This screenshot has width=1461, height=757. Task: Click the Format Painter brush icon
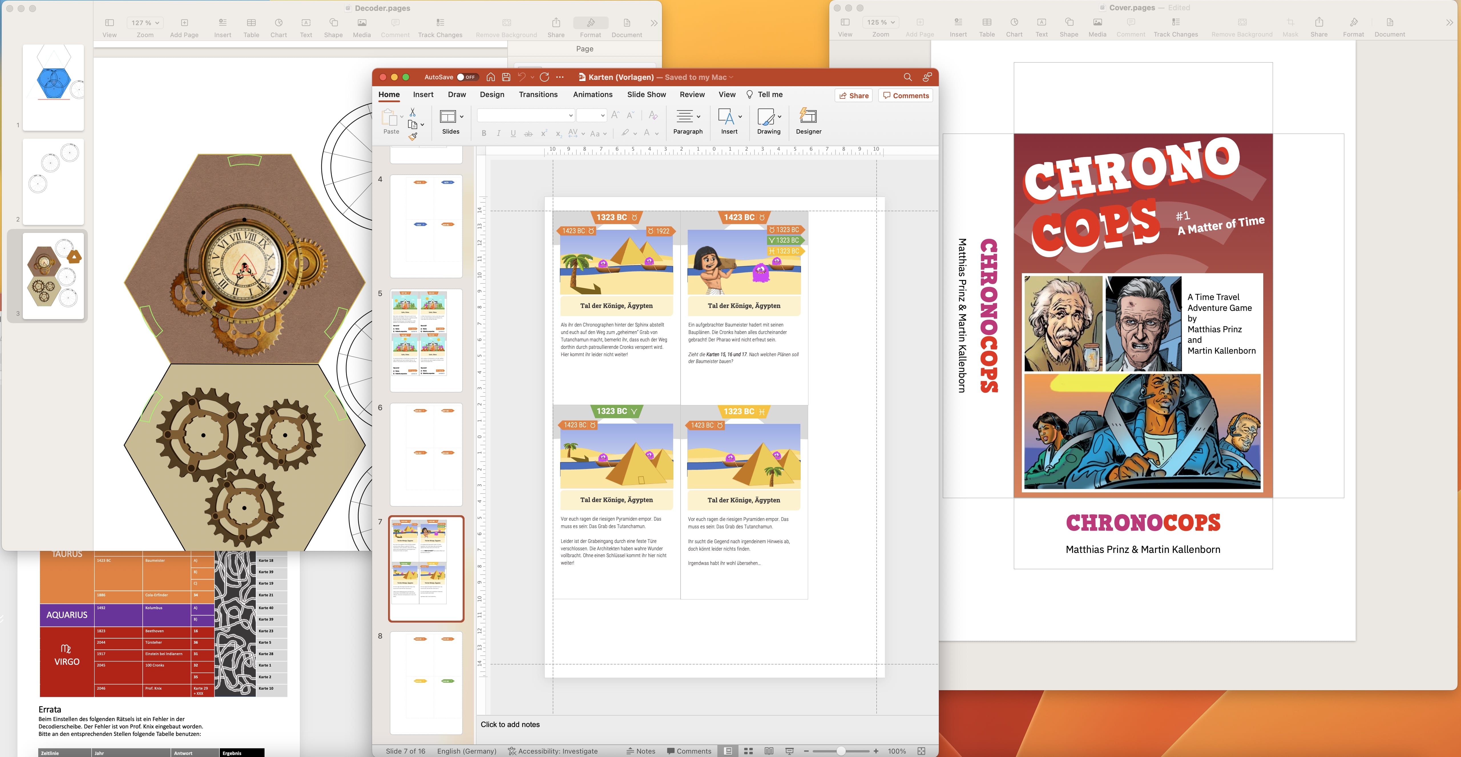point(413,136)
